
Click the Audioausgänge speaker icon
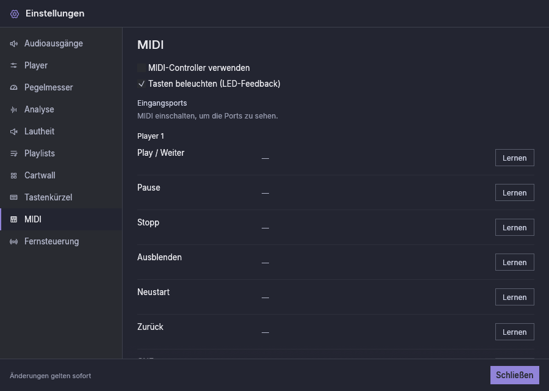tap(13, 43)
